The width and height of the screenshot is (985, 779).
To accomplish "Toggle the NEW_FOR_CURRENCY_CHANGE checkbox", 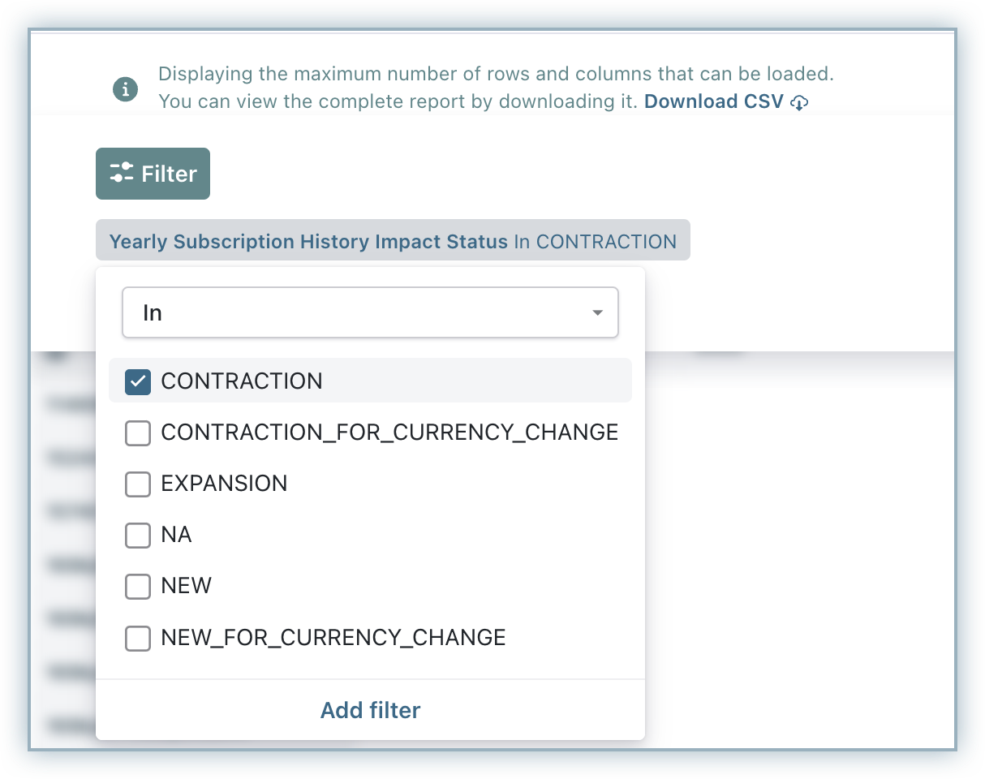I will (x=138, y=638).
